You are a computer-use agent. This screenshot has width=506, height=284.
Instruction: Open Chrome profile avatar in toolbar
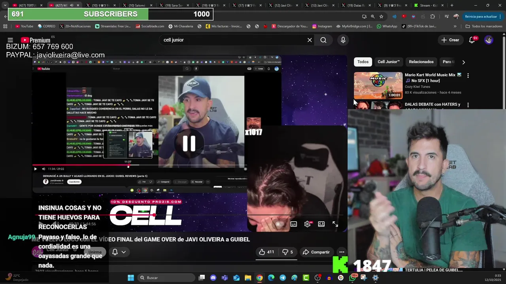pyautogui.click(x=456, y=17)
